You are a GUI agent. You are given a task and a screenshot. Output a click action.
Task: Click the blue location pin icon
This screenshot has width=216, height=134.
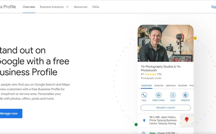coord(144,120)
